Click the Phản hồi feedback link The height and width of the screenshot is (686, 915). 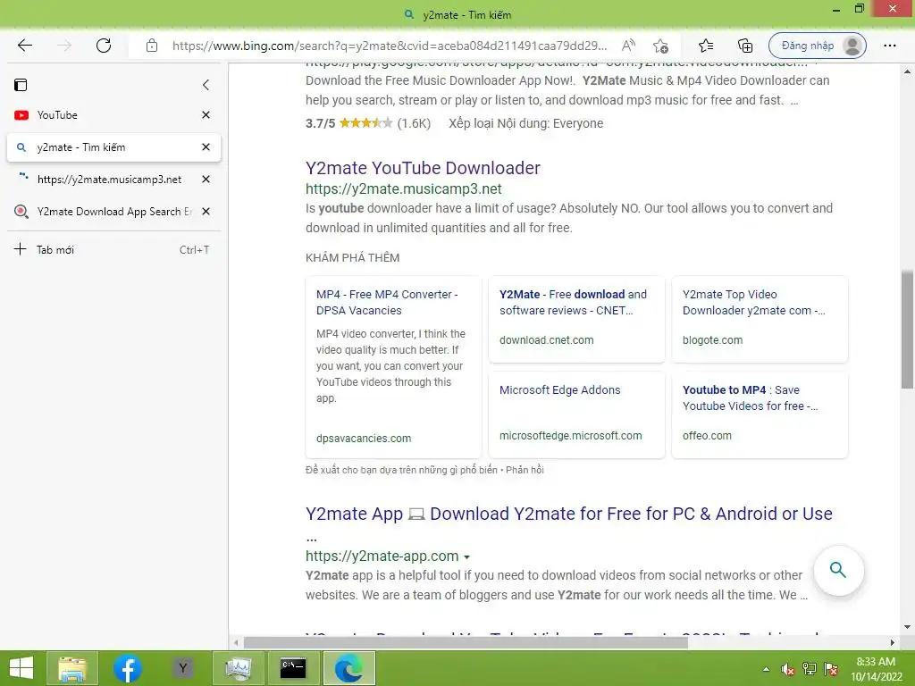pos(525,470)
